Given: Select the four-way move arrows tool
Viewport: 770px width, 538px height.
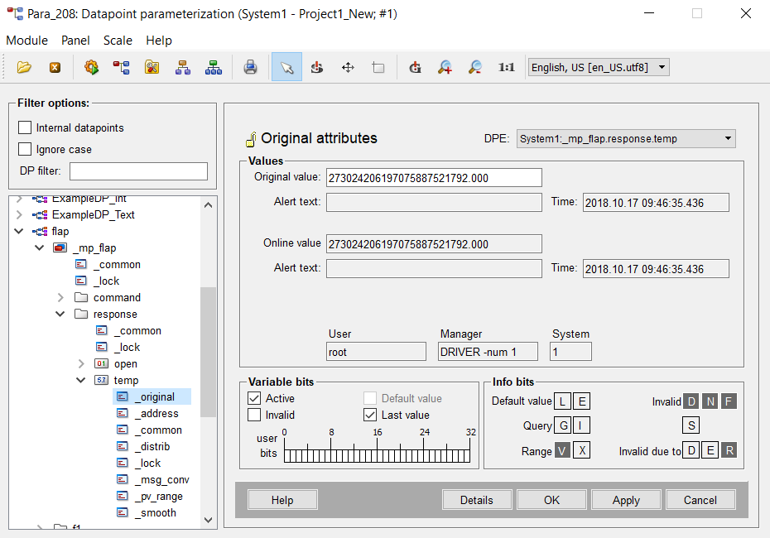Looking at the screenshot, I should 348,67.
